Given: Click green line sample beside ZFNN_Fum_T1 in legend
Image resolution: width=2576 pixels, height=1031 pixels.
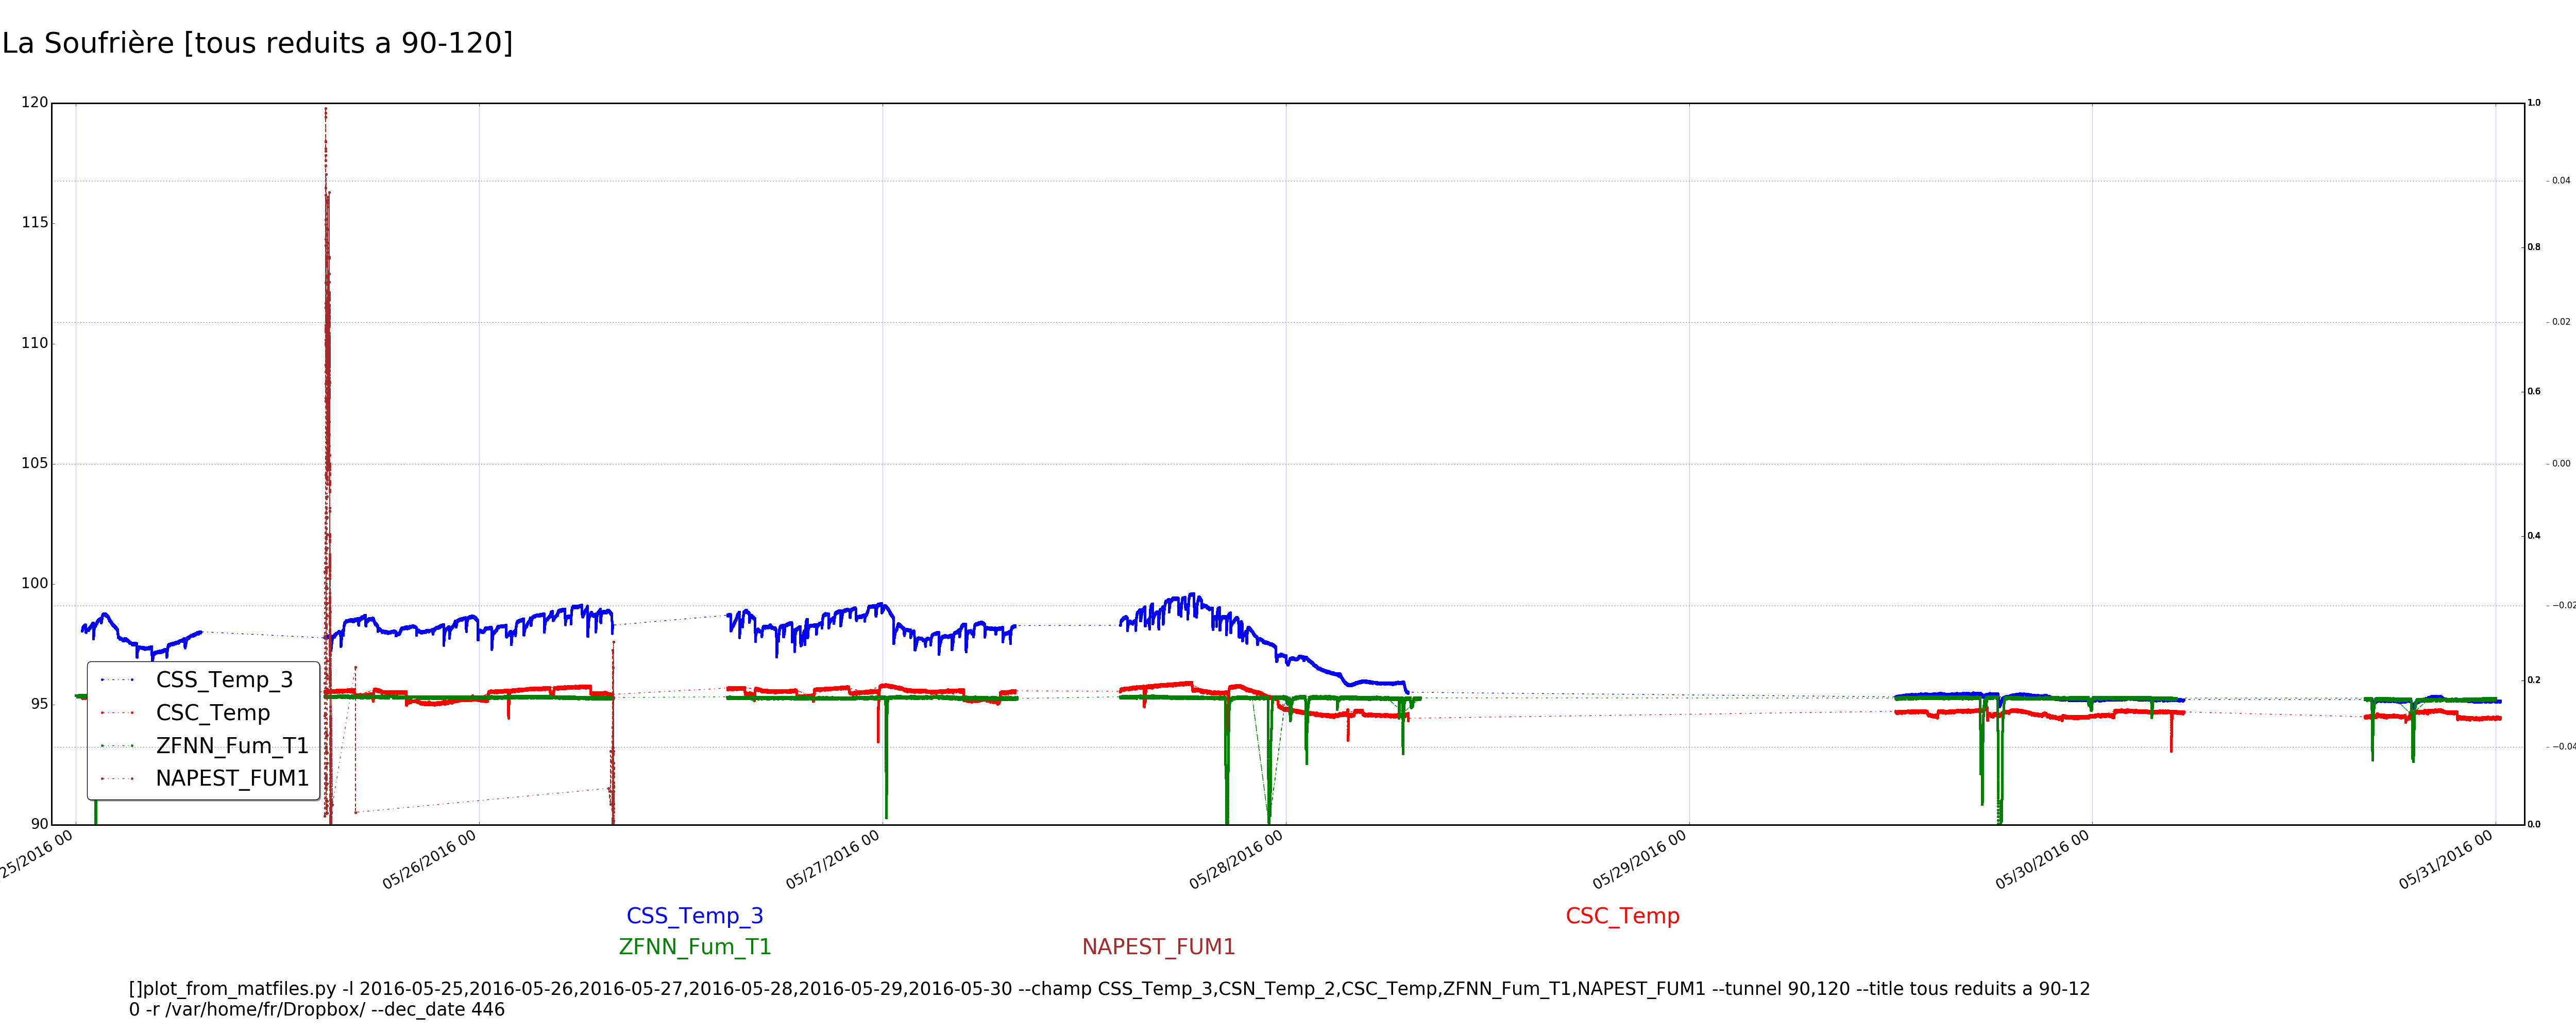Looking at the screenshot, I should coord(118,746).
